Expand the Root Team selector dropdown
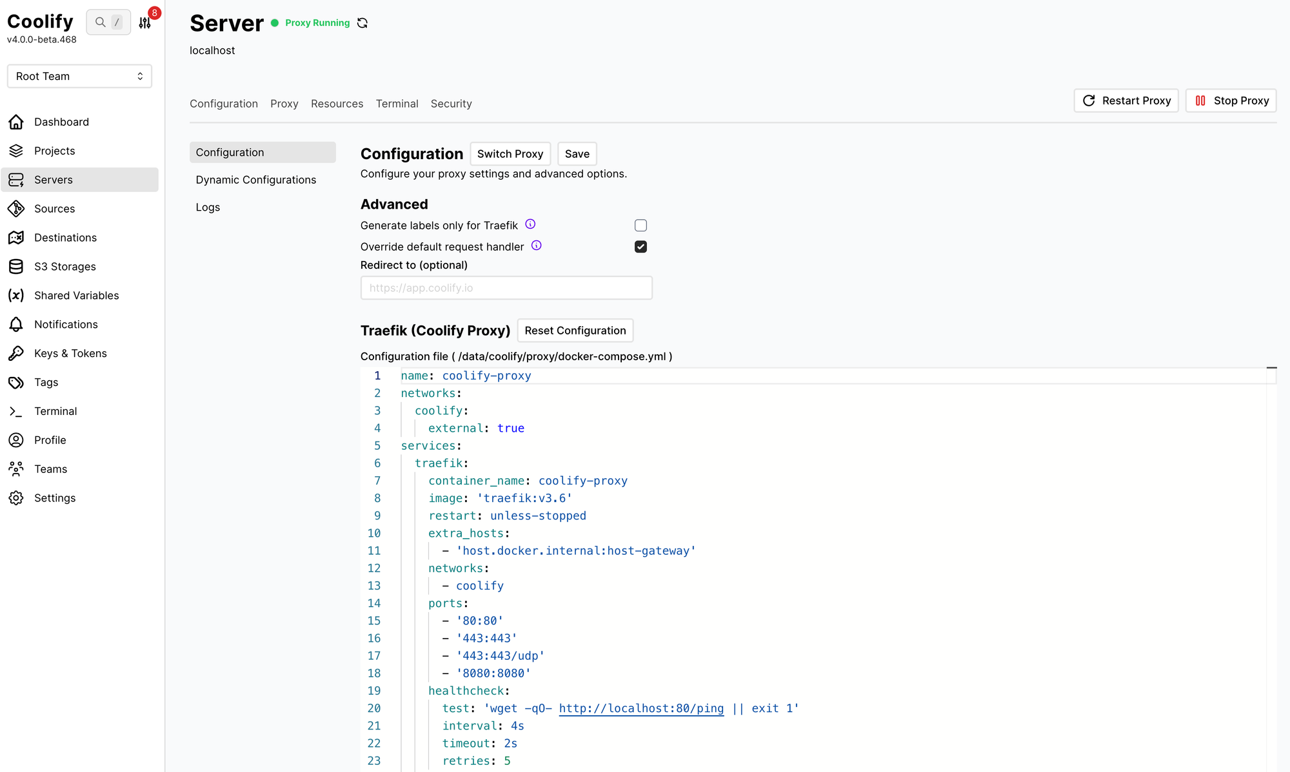 click(79, 76)
